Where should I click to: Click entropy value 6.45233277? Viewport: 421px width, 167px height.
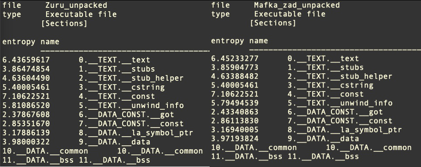(235, 59)
